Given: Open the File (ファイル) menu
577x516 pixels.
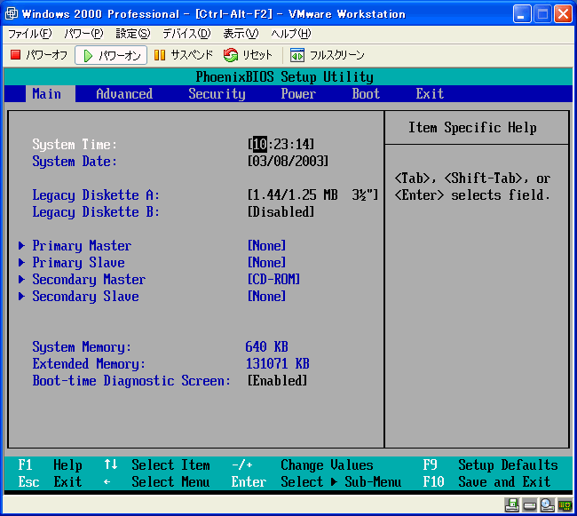Looking at the screenshot, I should [29, 34].
